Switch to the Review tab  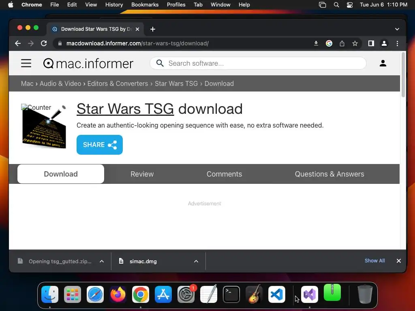click(x=142, y=174)
